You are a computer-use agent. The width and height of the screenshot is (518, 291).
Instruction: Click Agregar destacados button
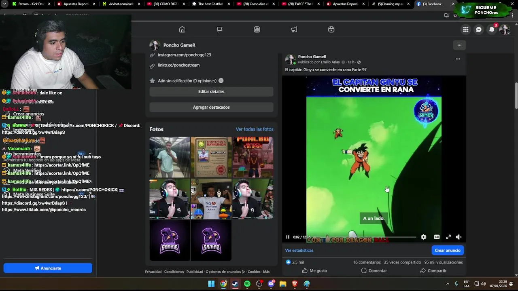(211, 107)
